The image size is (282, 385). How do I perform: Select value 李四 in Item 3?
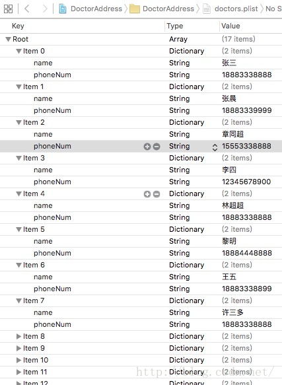pos(229,170)
